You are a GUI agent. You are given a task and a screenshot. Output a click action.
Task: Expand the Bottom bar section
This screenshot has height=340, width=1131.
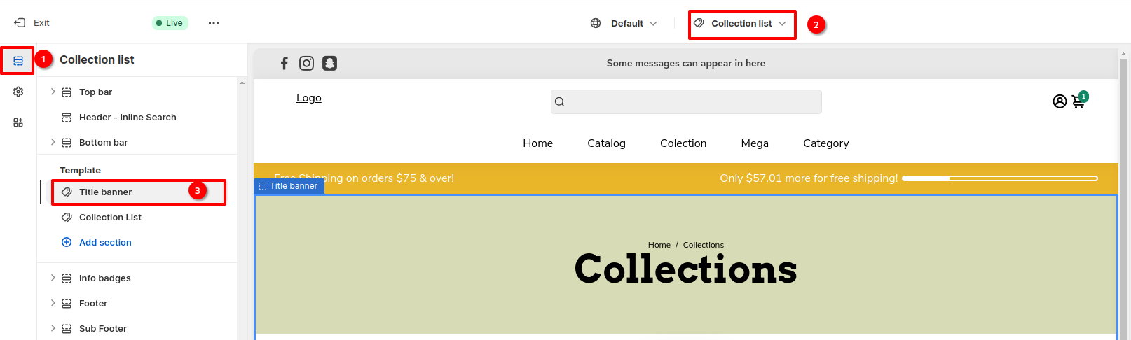point(53,142)
